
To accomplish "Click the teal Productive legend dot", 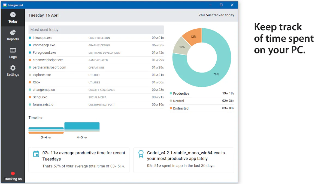I will tap(171, 93).
